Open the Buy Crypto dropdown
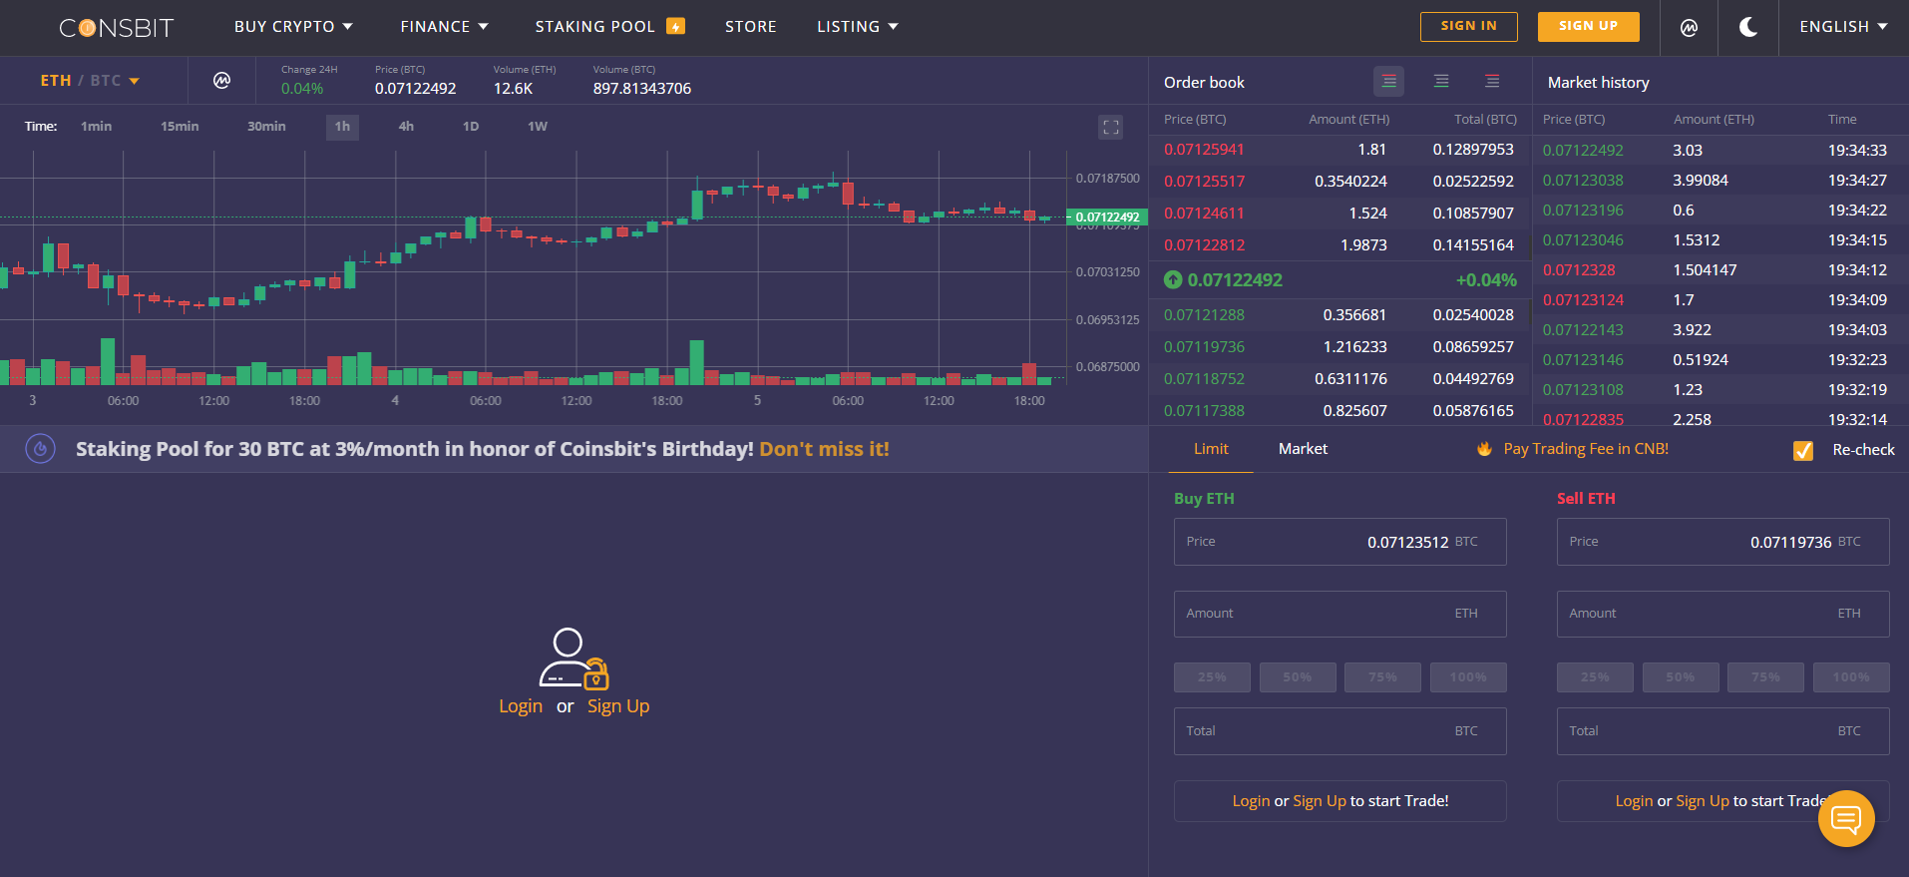This screenshot has width=1909, height=877. (x=293, y=27)
